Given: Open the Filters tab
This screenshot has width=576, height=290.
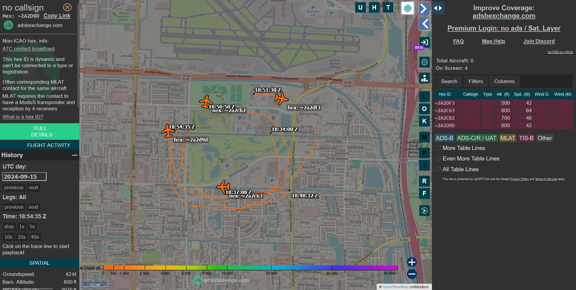Looking at the screenshot, I should [476, 81].
